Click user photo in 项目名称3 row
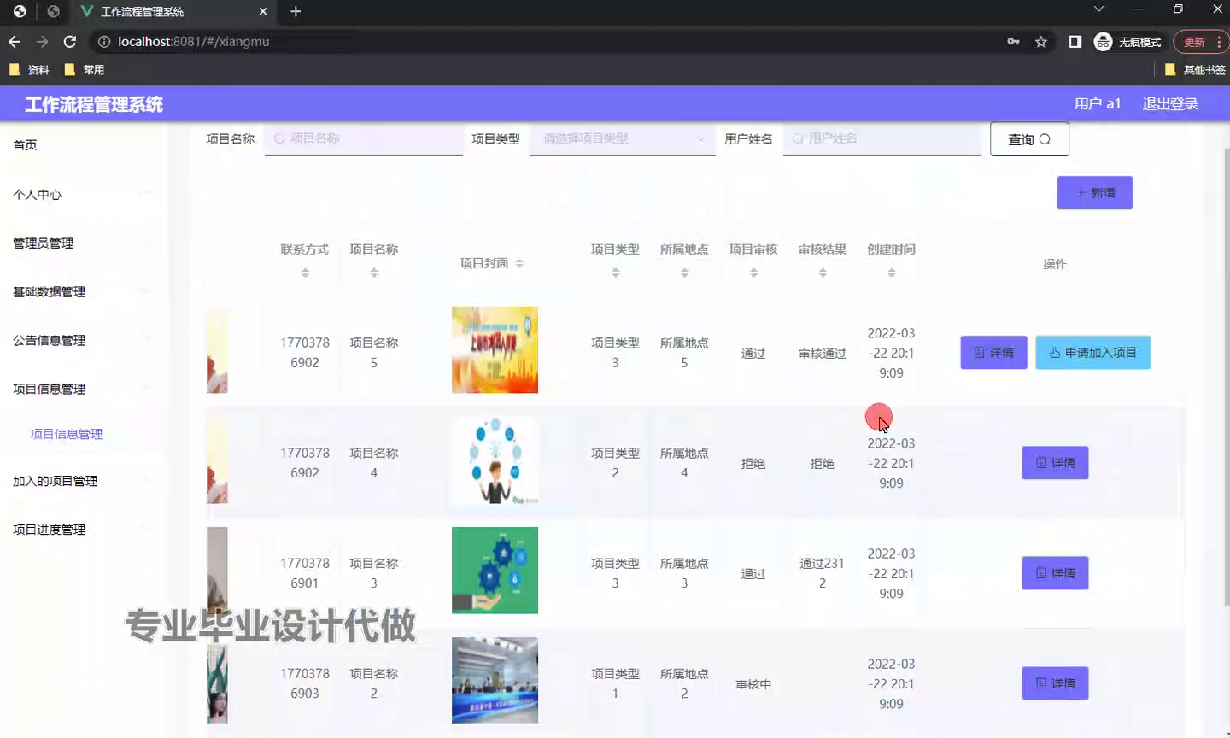This screenshot has height=738, width=1230. click(x=217, y=571)
